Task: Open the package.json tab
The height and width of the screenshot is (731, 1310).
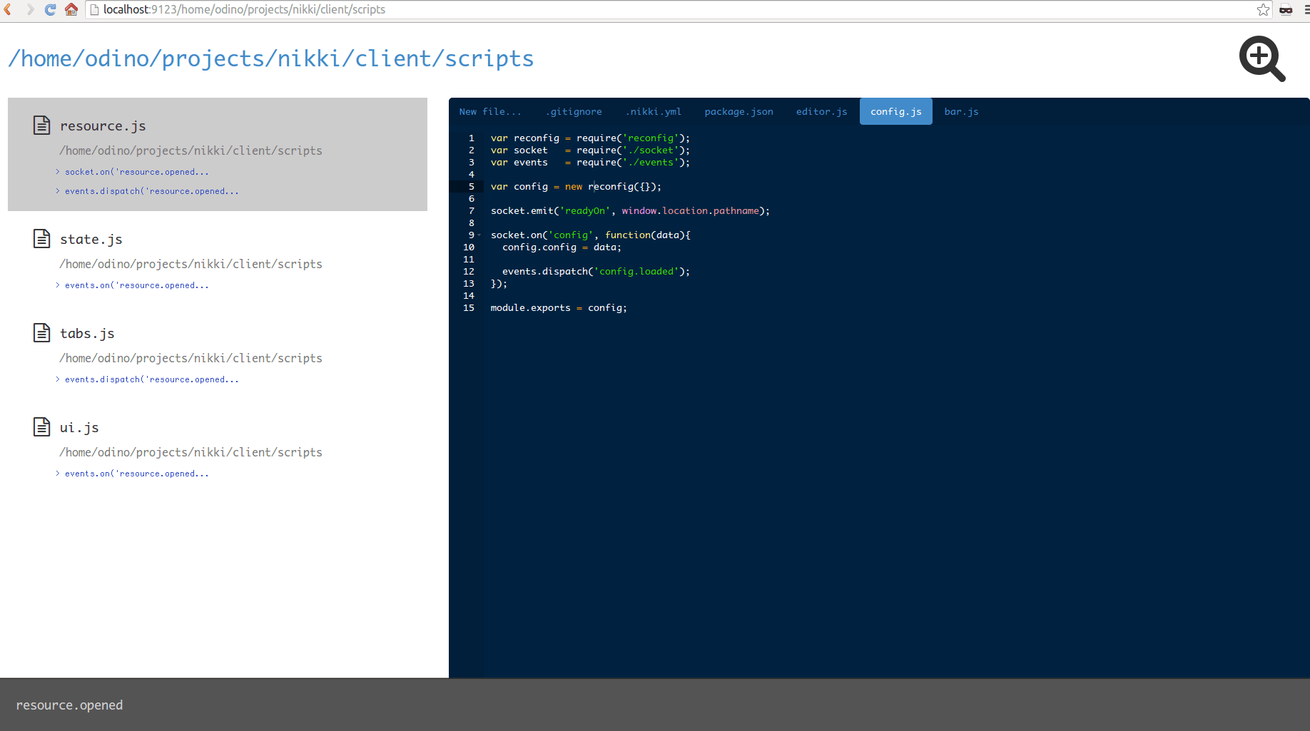Action: pyautogui.click(x=738, y=111)
